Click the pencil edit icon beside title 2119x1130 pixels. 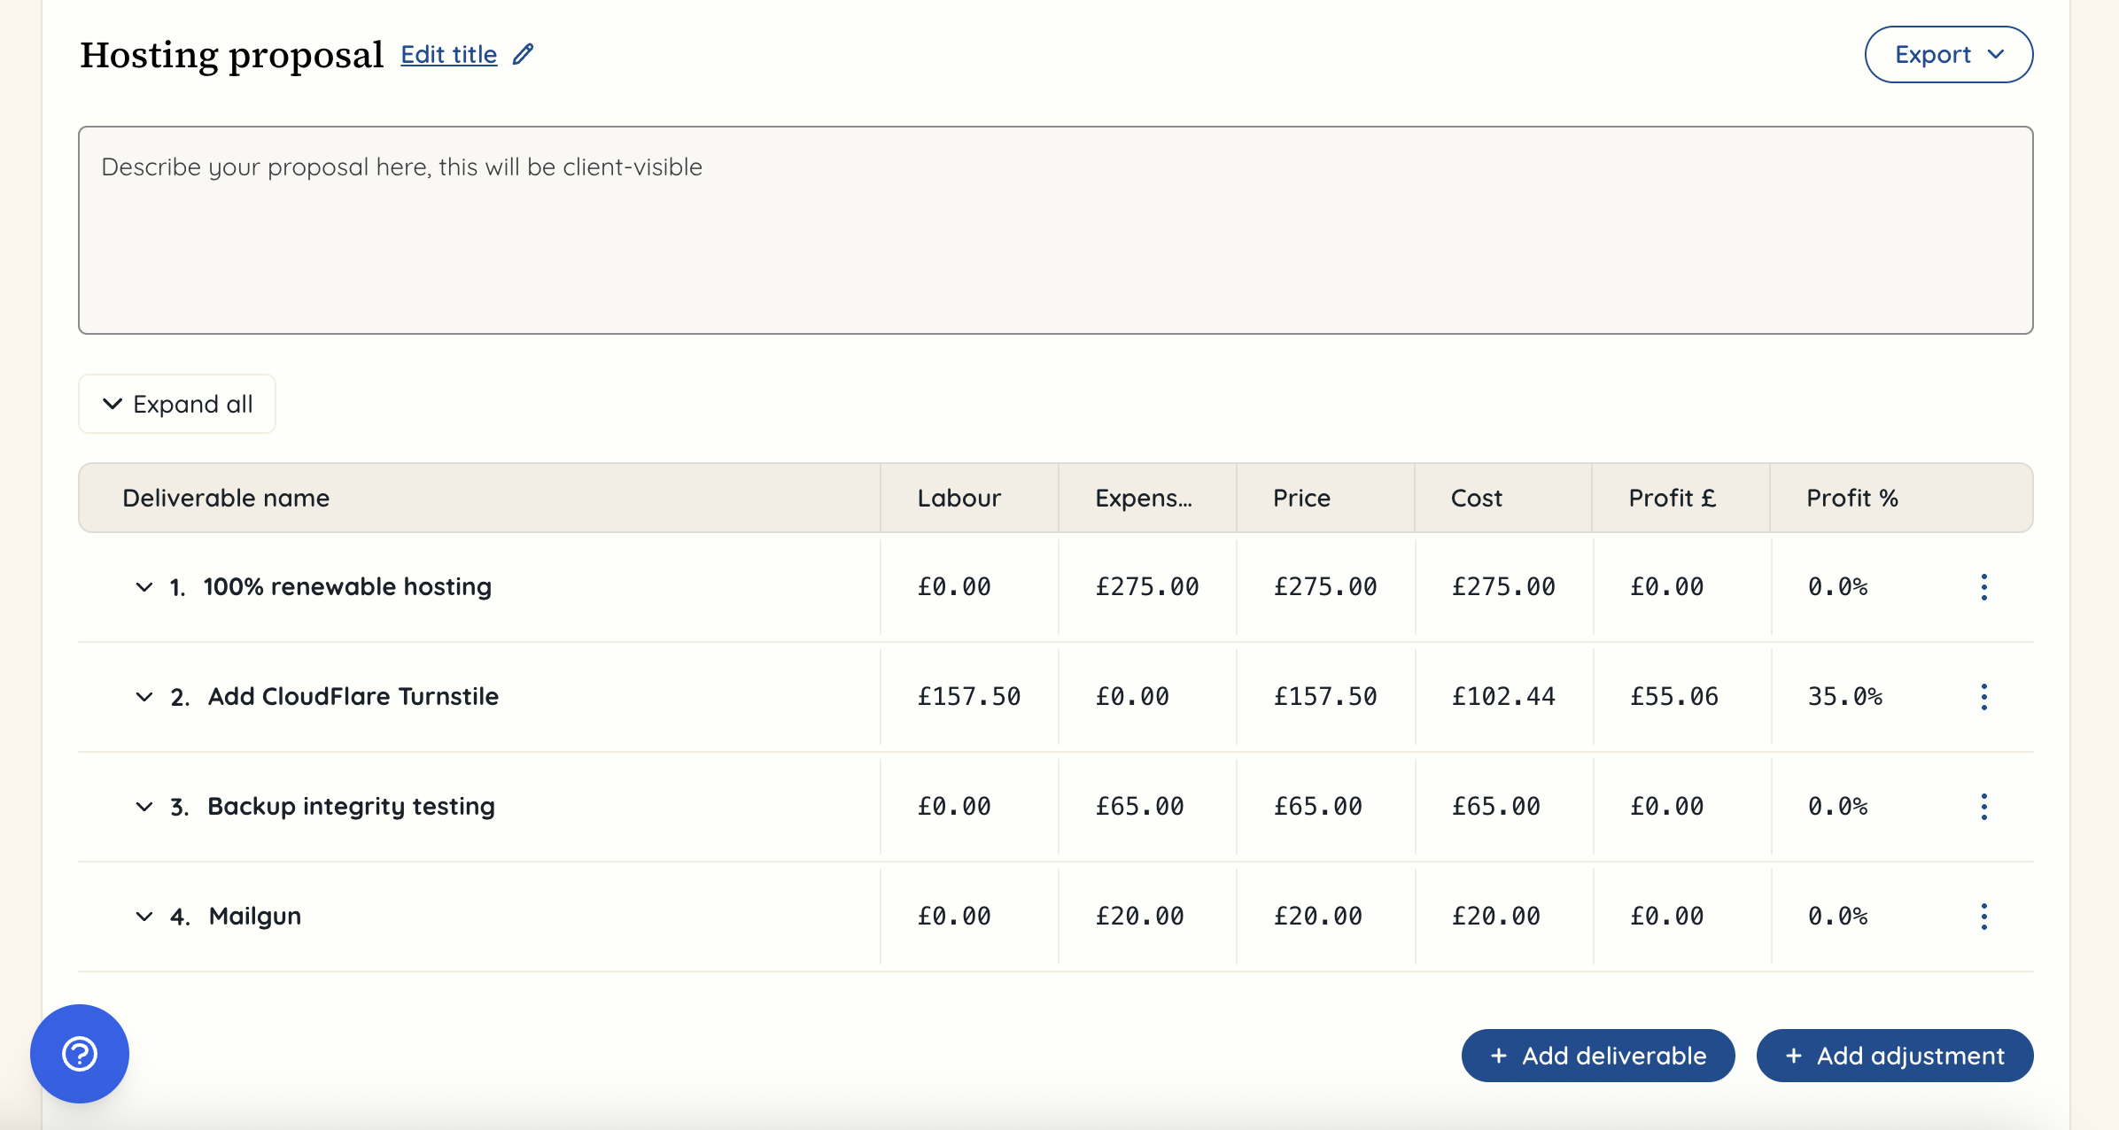coord(524,54)
